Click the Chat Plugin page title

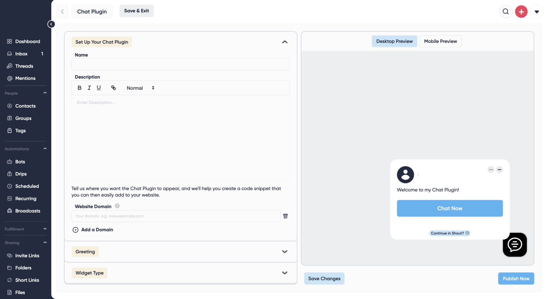[92, 12]
